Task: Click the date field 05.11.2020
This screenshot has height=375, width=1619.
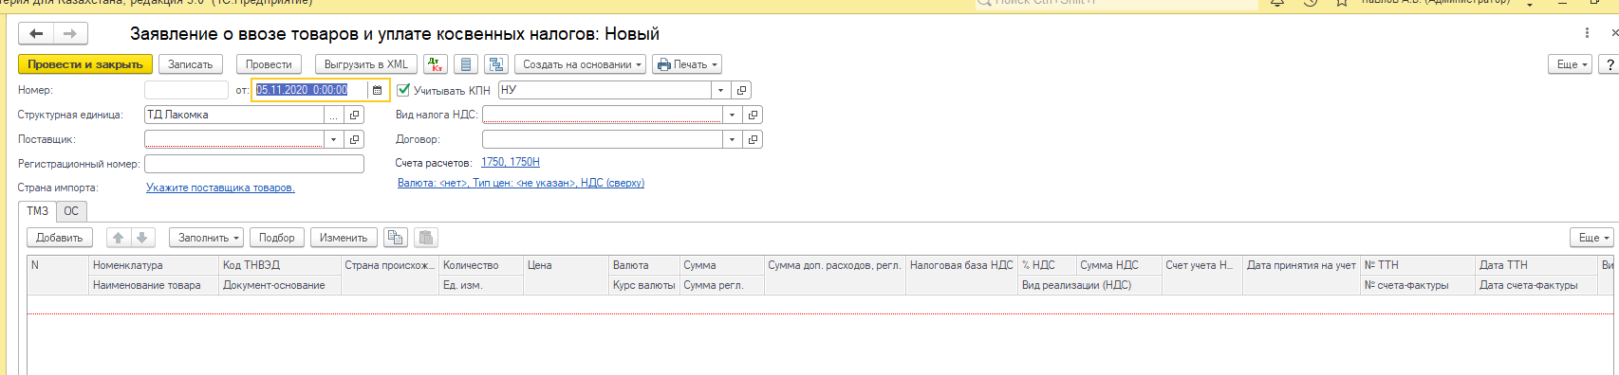Action: (x=310, y=90)
